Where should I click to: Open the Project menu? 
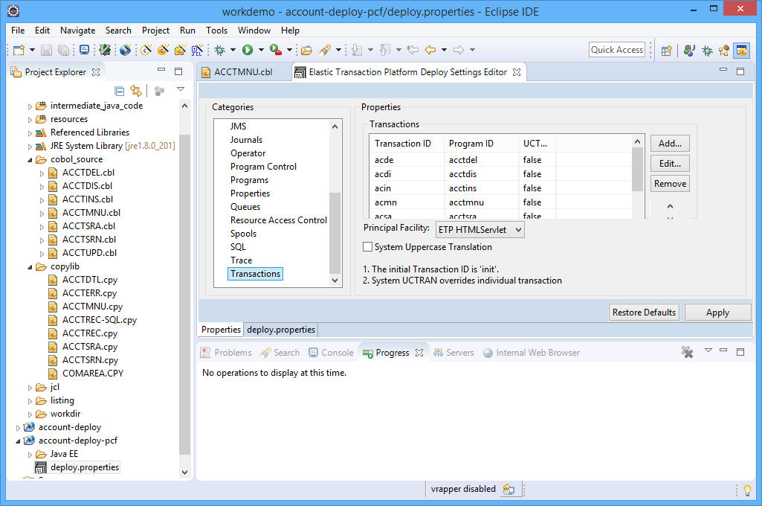[x=155, y=31]
